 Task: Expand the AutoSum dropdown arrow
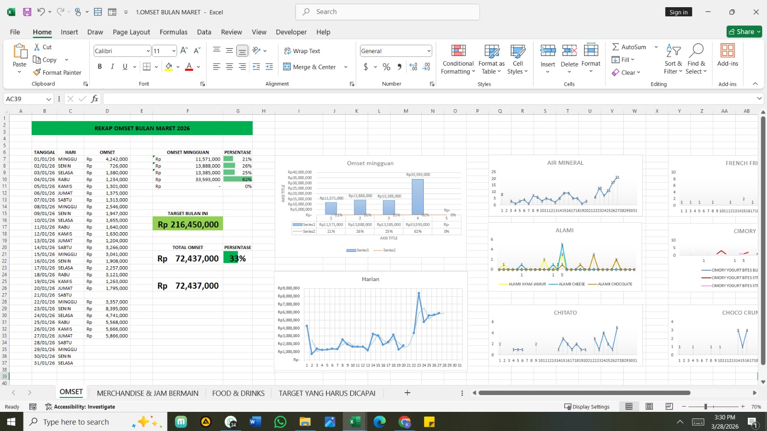click(656, 47)
